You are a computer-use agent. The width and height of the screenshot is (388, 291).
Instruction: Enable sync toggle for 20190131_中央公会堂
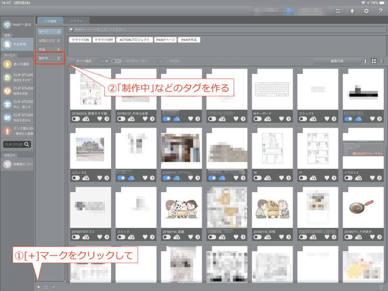click(x=121, y=119)
